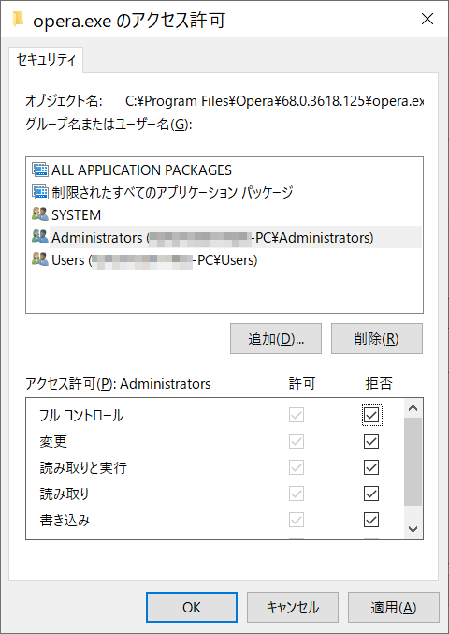The height and width of the screenshot is (634, 449).
Task: Click the permissions list scroll up arrow
Action: [x=413, y=408]
